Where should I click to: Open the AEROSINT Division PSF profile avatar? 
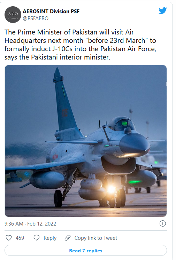(13, 15)
